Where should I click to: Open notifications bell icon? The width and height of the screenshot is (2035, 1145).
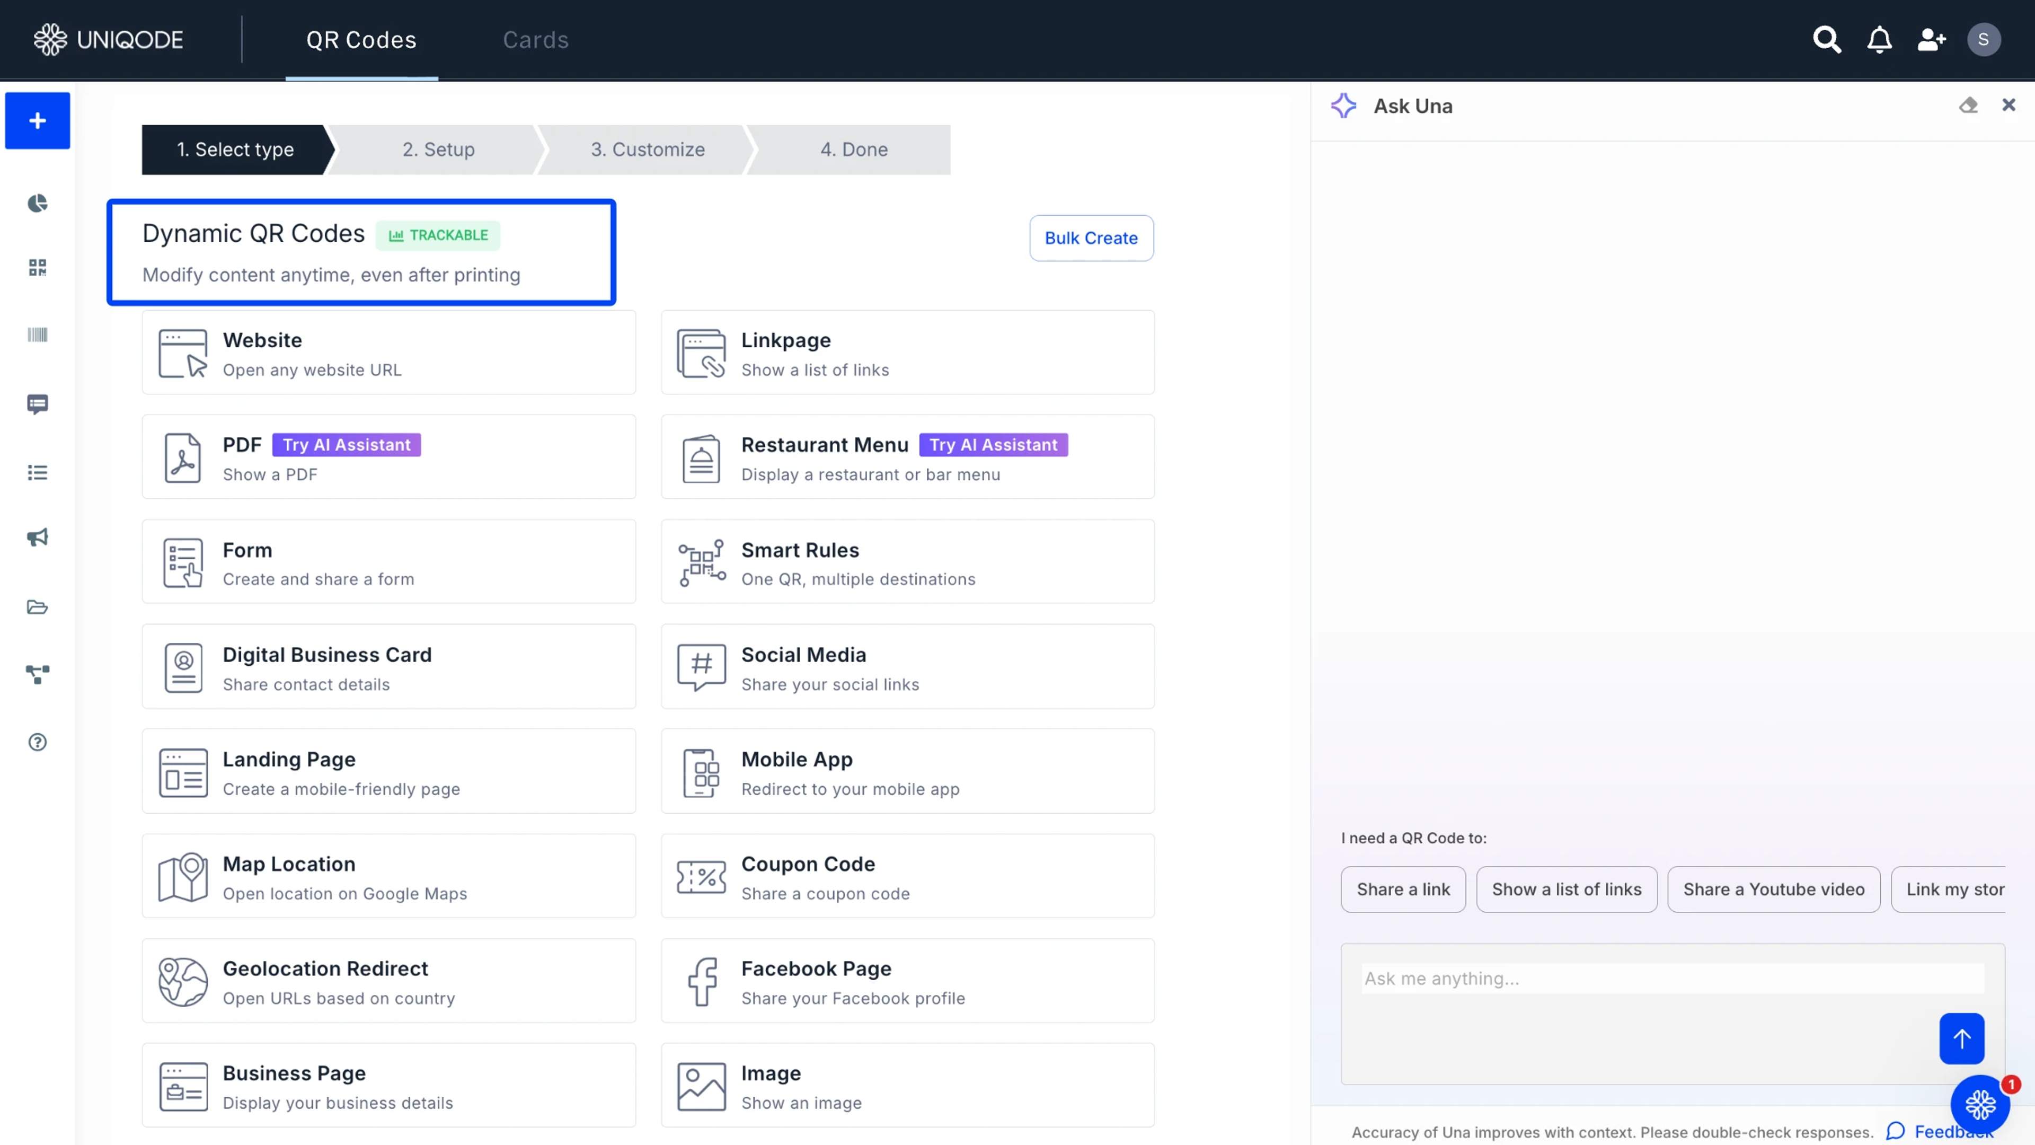1879,40
